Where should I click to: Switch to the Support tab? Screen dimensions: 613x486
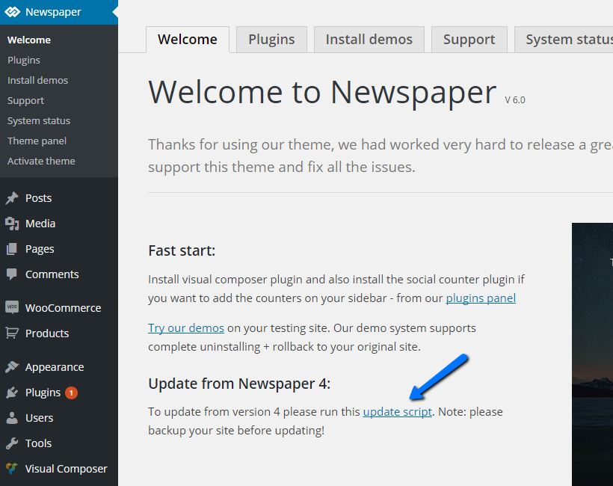(469, 40)
